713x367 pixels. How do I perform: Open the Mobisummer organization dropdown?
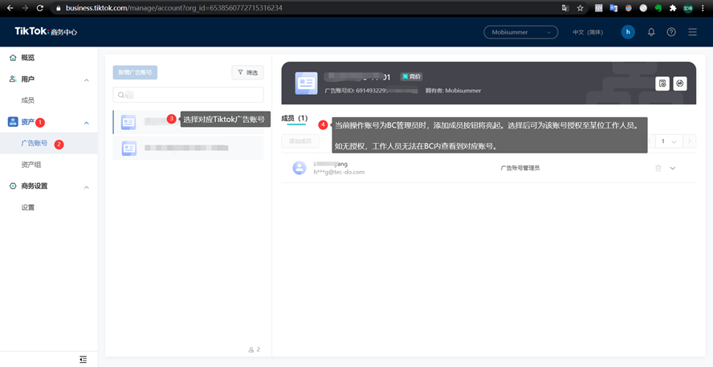coord(520,32)
